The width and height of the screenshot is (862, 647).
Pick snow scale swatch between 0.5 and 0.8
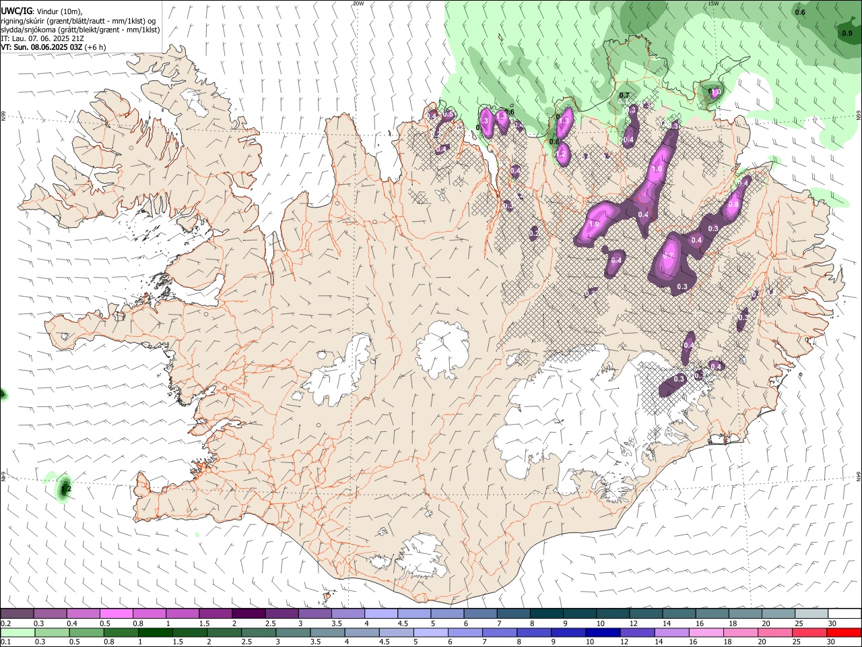coord(116,614)
